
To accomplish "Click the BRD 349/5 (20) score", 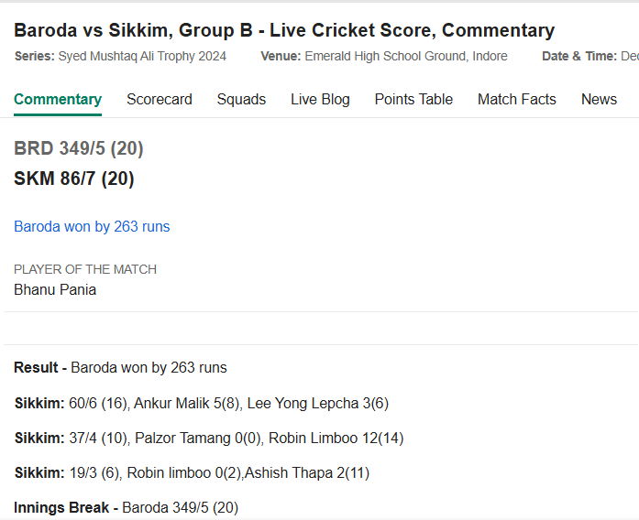I will pos(79,148).
